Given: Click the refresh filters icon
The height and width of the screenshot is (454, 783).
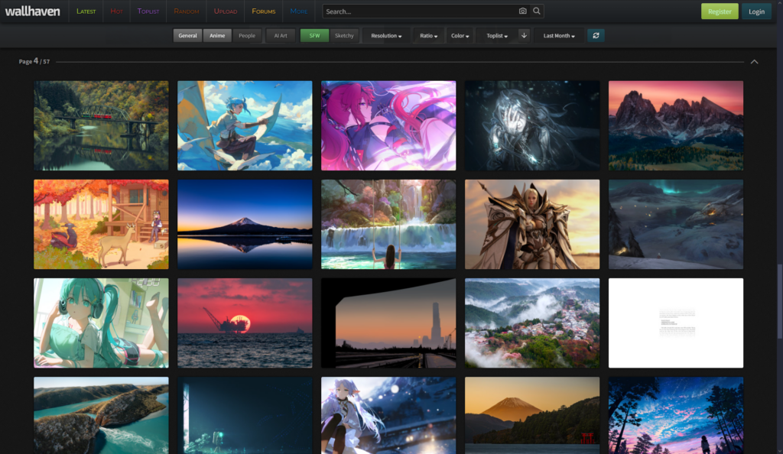Looking at the screenshot, I should point(596,35).
